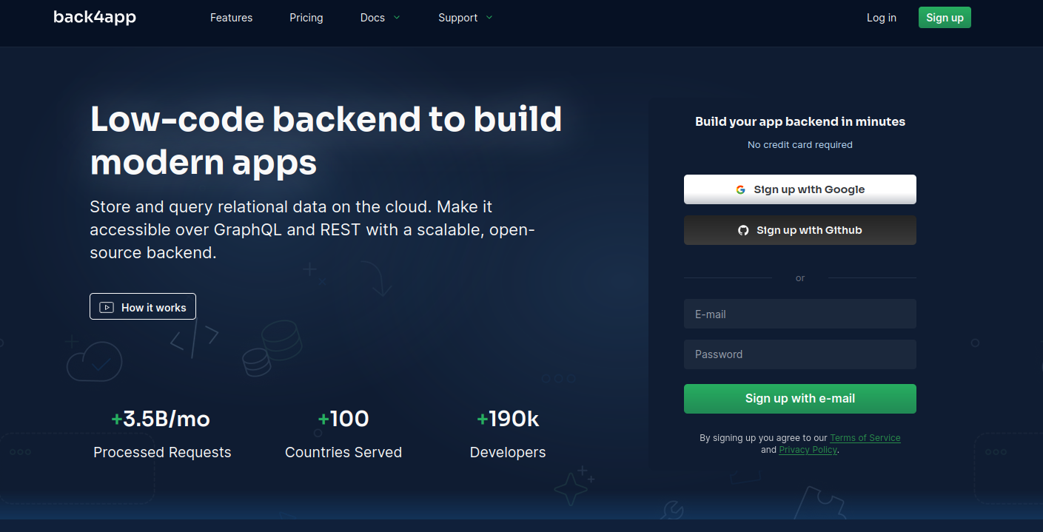Select Docs in the top navigation
The height and width of the screenshot is (532, 1043).
click(x=372, y=17)
